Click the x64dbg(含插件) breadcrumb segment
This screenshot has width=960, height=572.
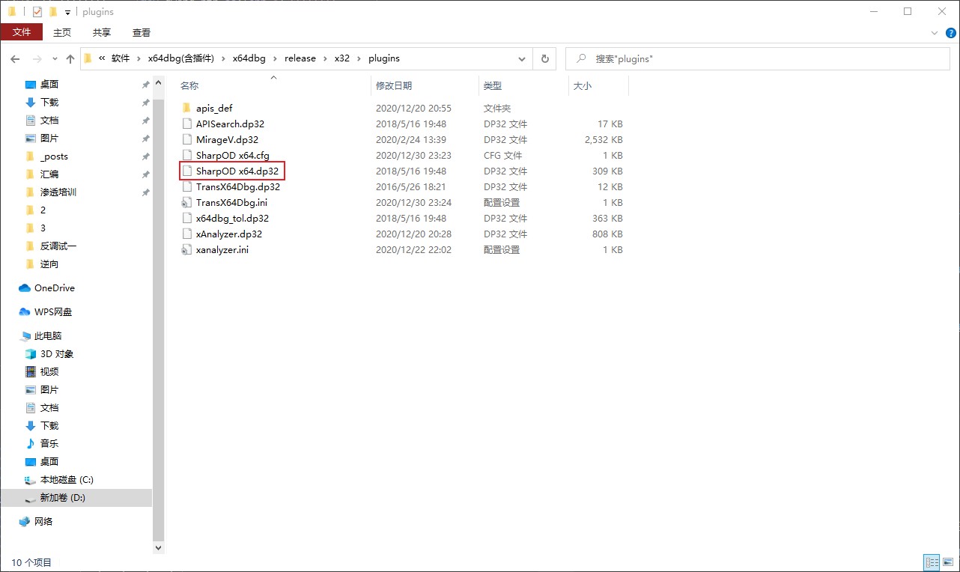coord(180,58)
